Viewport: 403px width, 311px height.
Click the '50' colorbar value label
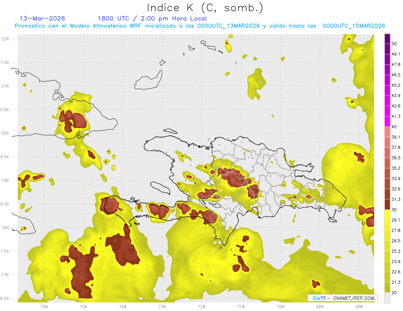pyautogui.click(x=395, y=44)
